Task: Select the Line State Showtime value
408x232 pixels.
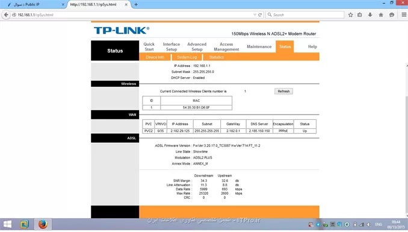Action: [200, 151]
